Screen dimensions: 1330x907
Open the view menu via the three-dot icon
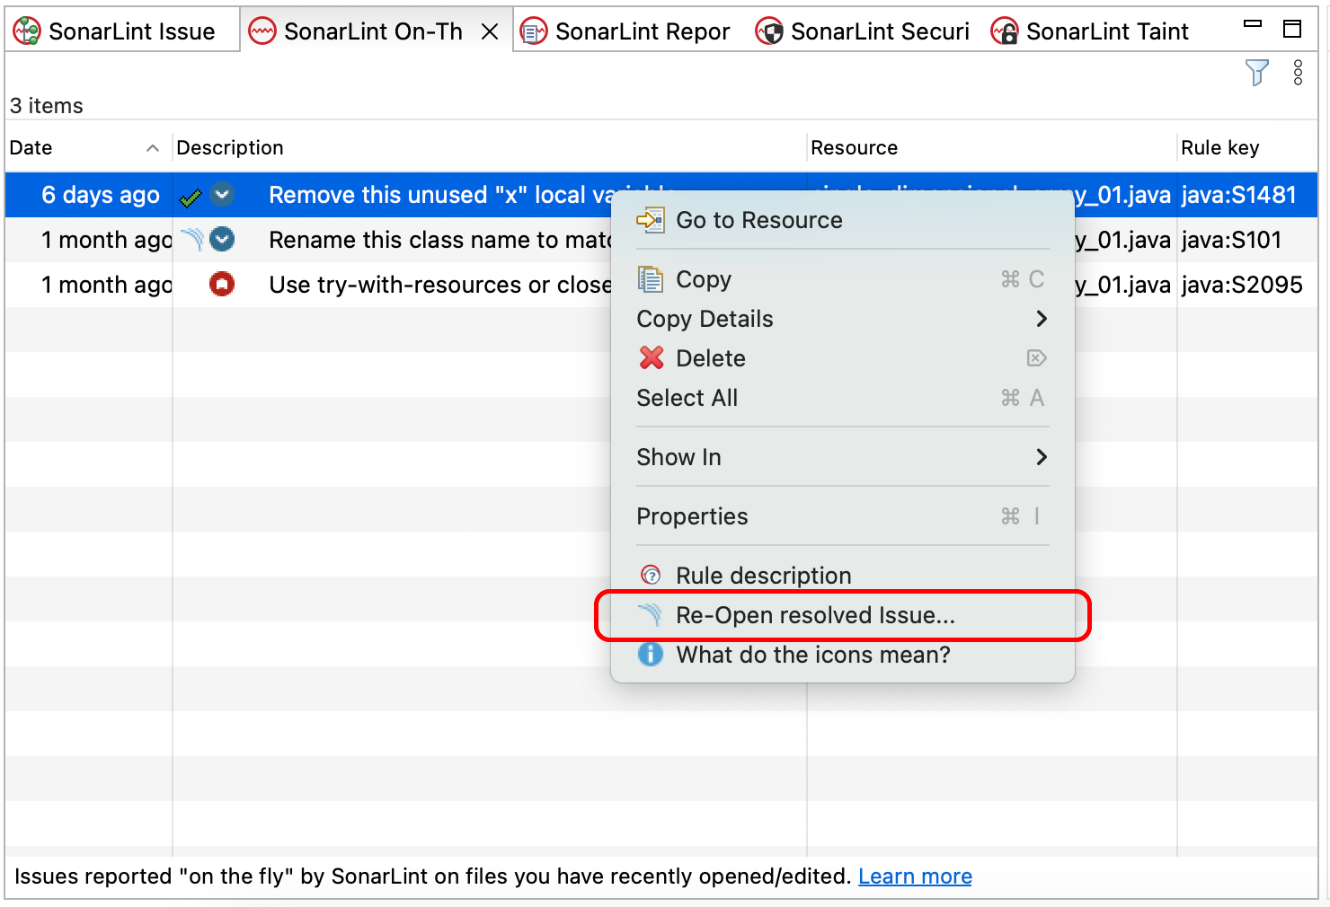pyautogui.click(x=1298, y=73)
